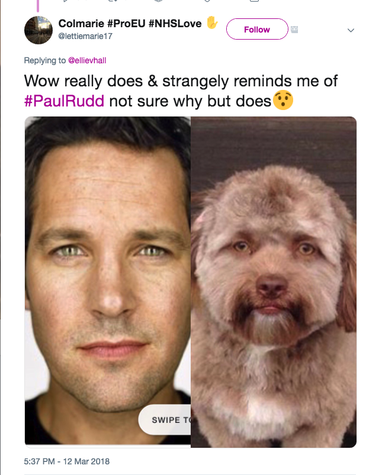This screenshot has width=366, height=475.
Task: Click the cropped heart like icon at top
Action: (x=207, y=1)
